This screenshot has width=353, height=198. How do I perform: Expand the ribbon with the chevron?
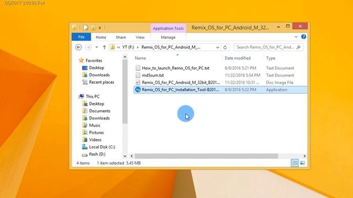[296, 37]
